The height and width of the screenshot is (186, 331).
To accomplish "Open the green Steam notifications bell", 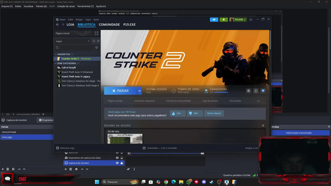I will pyautogui.click(x=224, y=20).
